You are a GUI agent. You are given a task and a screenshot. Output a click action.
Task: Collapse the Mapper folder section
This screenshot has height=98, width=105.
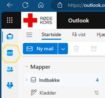(x=27, y=67)
